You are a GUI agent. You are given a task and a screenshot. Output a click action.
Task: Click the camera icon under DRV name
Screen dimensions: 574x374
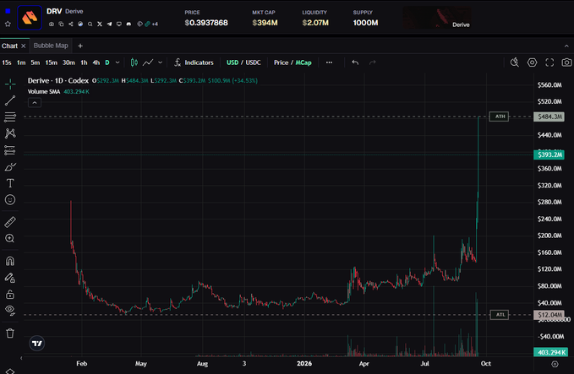point(52,24)
